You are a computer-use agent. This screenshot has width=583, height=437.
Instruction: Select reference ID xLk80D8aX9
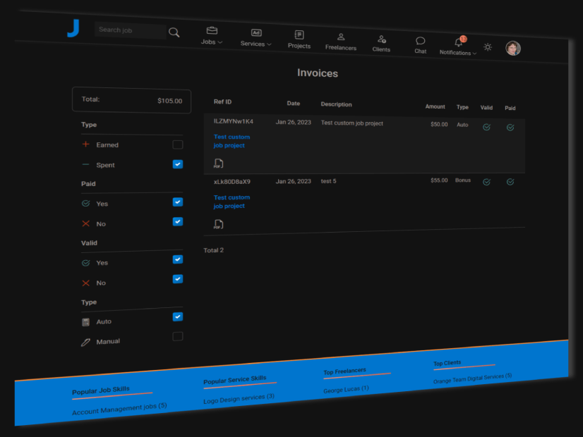[x=232, y=182]
